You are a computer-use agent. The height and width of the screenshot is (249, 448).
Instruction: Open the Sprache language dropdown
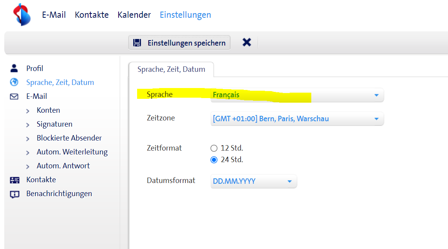pyautogui.click(x=297, y=95)
